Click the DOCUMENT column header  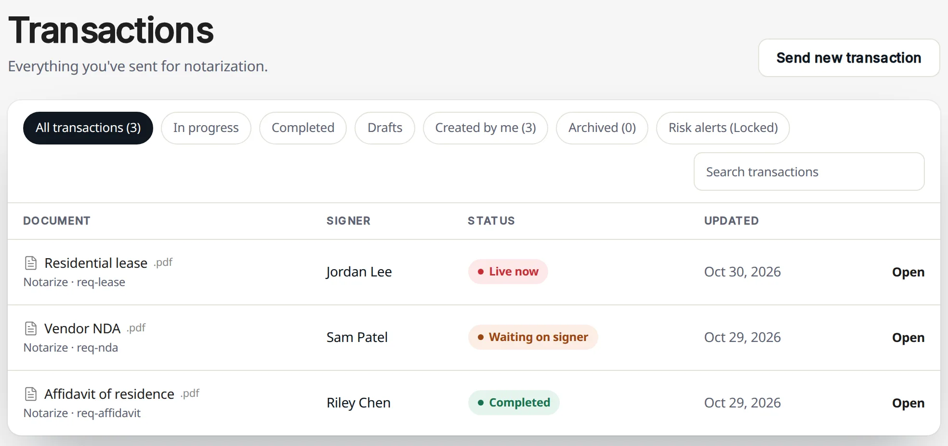57,221
